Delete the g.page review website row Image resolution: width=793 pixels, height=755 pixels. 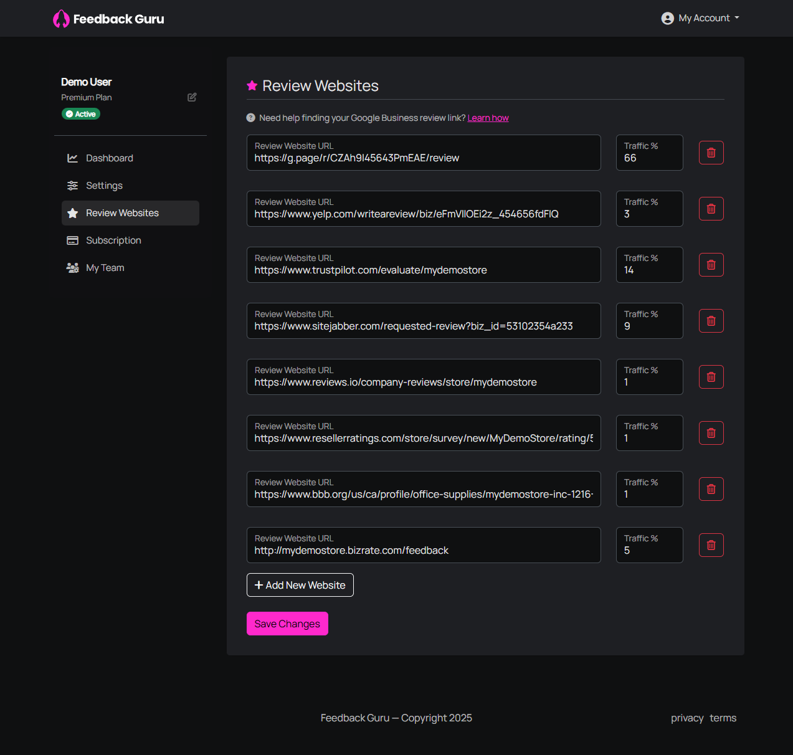click(x=711, y=153)
